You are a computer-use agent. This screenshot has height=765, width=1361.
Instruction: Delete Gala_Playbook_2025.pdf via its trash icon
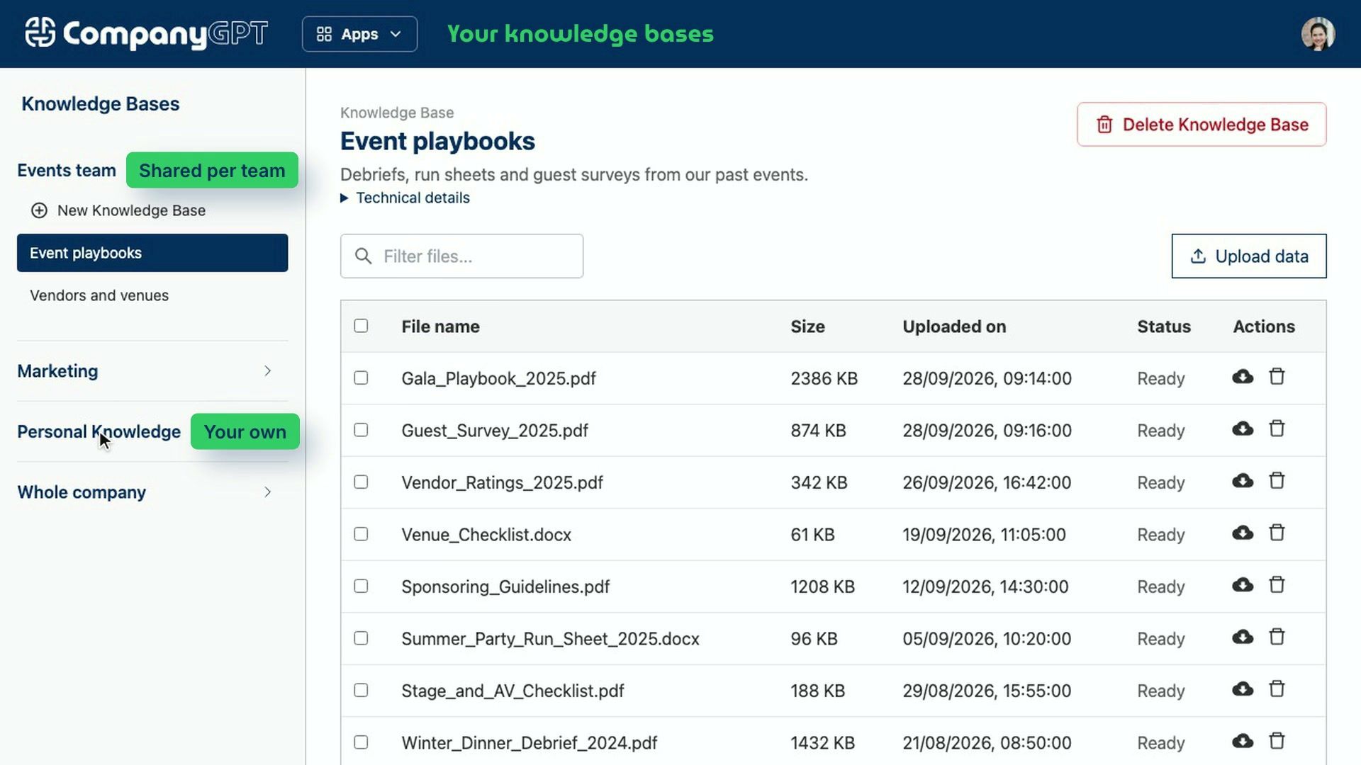pos(1277,377)
